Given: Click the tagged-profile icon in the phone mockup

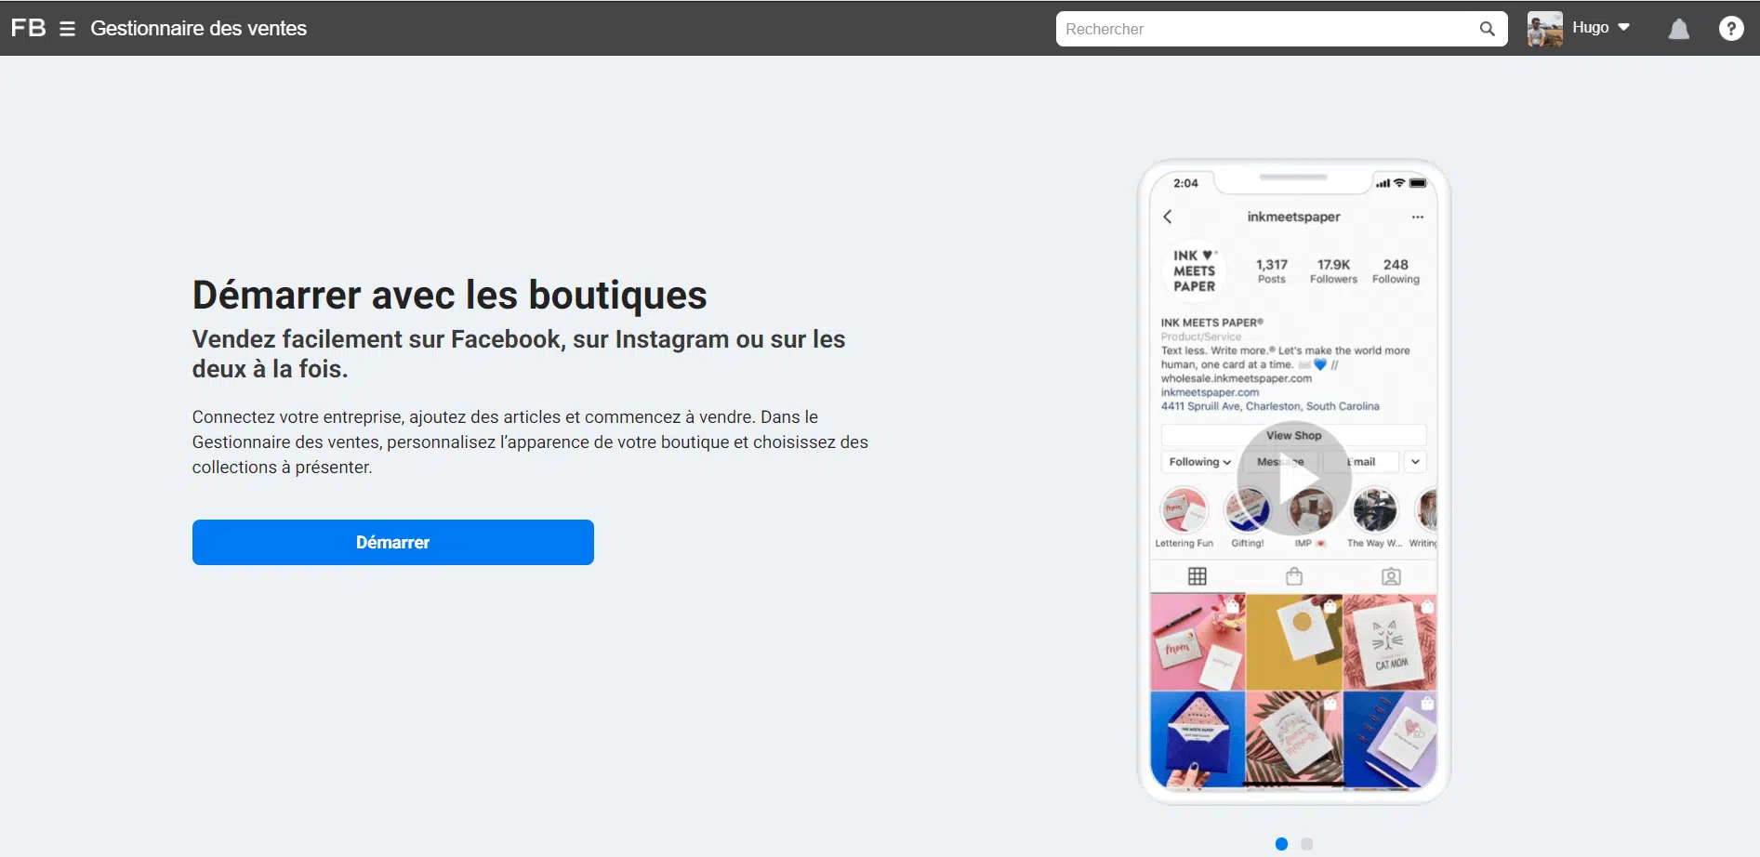Looking at the screenshot, I should [1391, 576].
